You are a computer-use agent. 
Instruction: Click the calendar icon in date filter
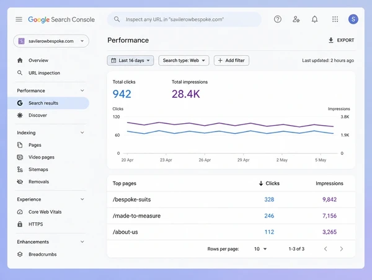(113, 61)
